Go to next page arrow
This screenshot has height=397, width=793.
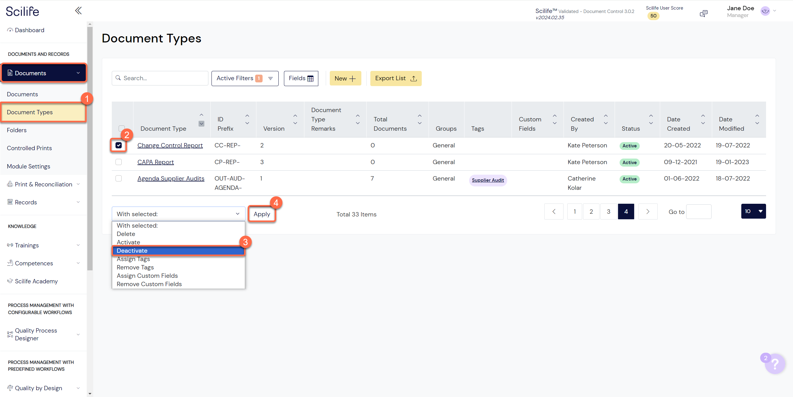point(648,212)
